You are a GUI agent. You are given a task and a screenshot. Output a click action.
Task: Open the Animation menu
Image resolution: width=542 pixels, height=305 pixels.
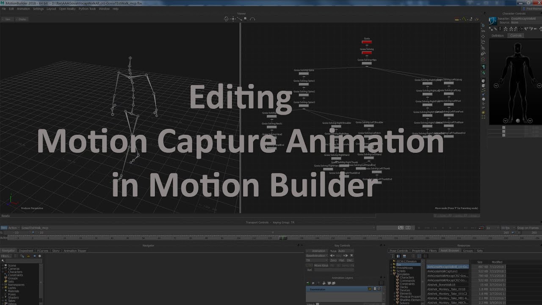23,8
